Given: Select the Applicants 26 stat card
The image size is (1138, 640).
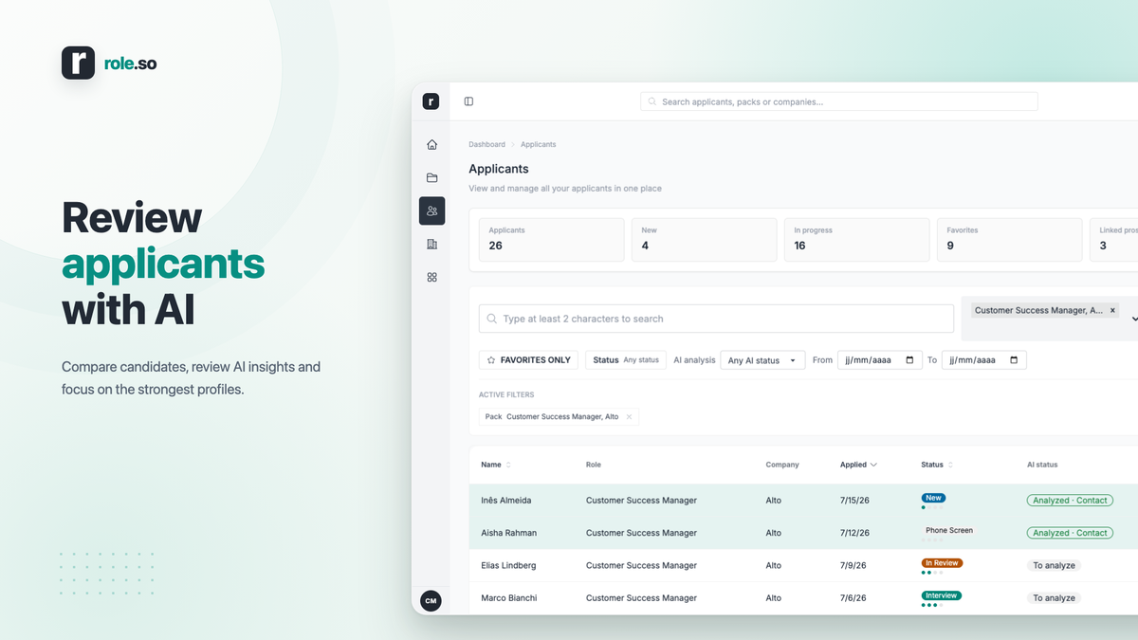Looking at the screenshot, I should (551, 240).
